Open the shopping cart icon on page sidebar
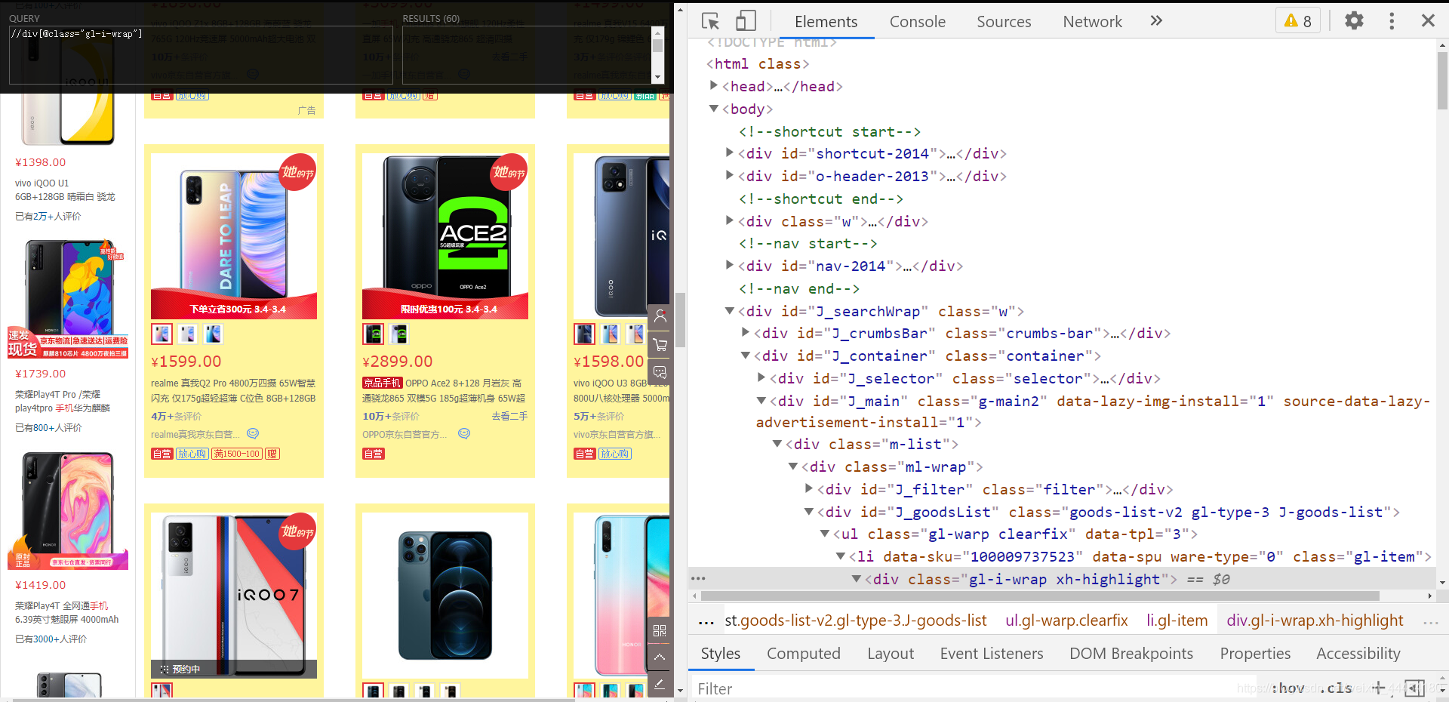The height and width of the screenshot is (702, 1449). click(x=660, y=345)
